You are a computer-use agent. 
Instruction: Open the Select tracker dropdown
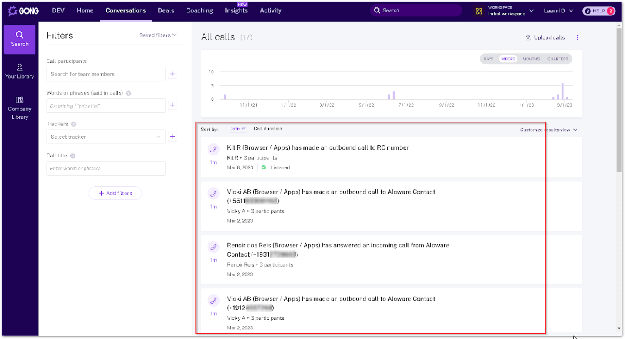point(106,137)
